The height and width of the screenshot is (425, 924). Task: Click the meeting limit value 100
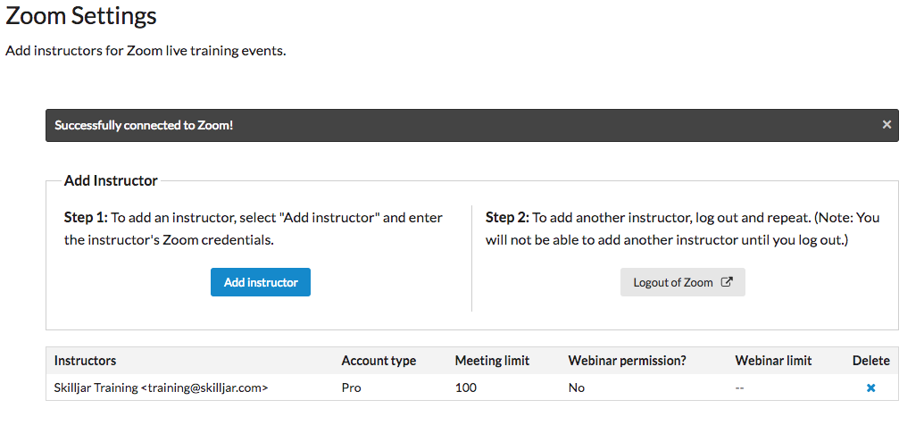[x=465, y=387]
